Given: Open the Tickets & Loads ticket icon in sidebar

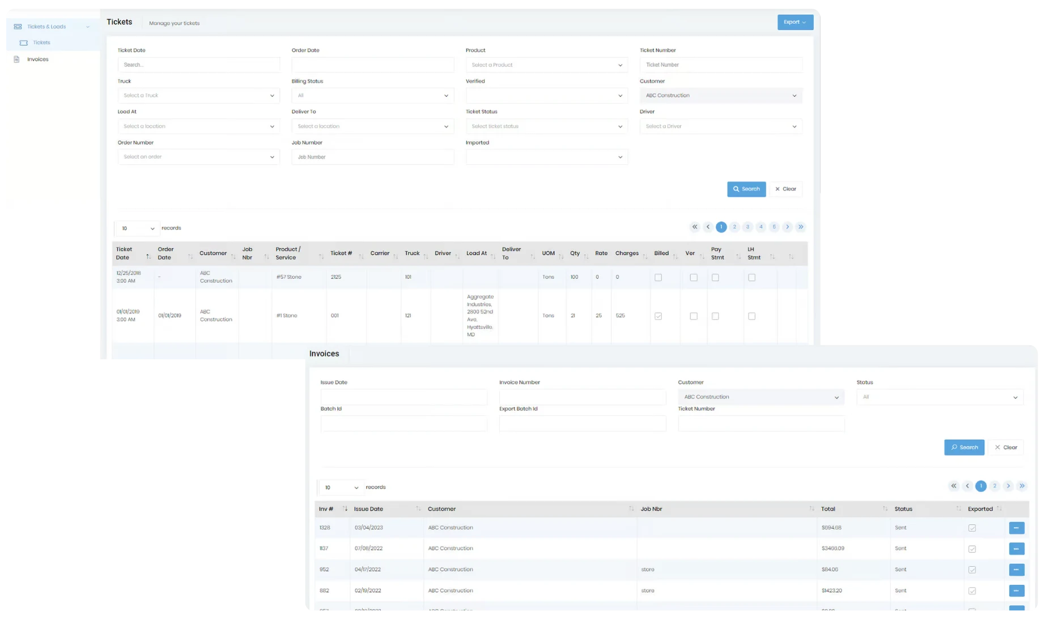Looking at the screenshot, I should [x=16, y=26].
